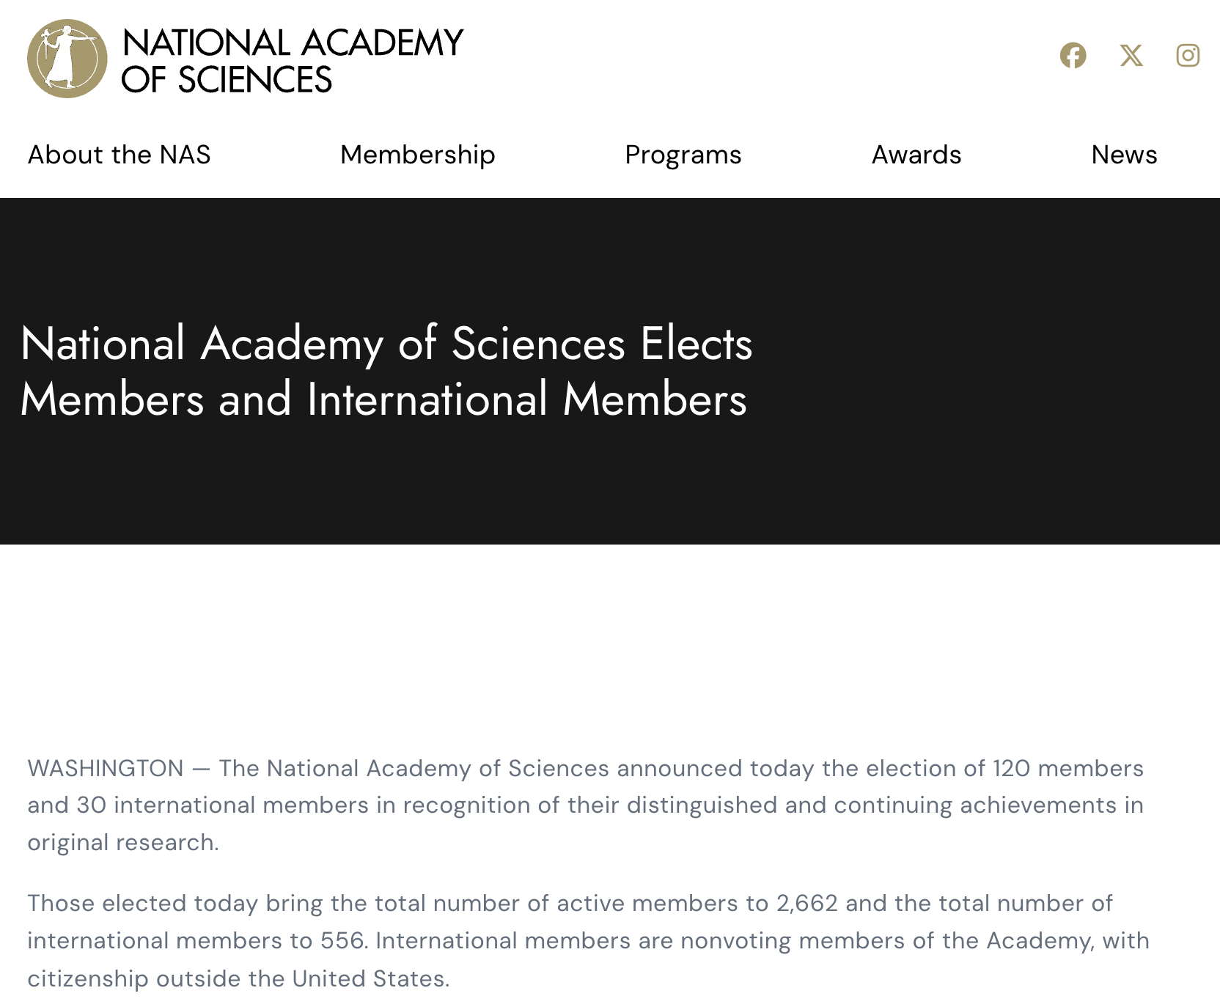Go to the Programs section
1220x1007 pixels.
683,155
